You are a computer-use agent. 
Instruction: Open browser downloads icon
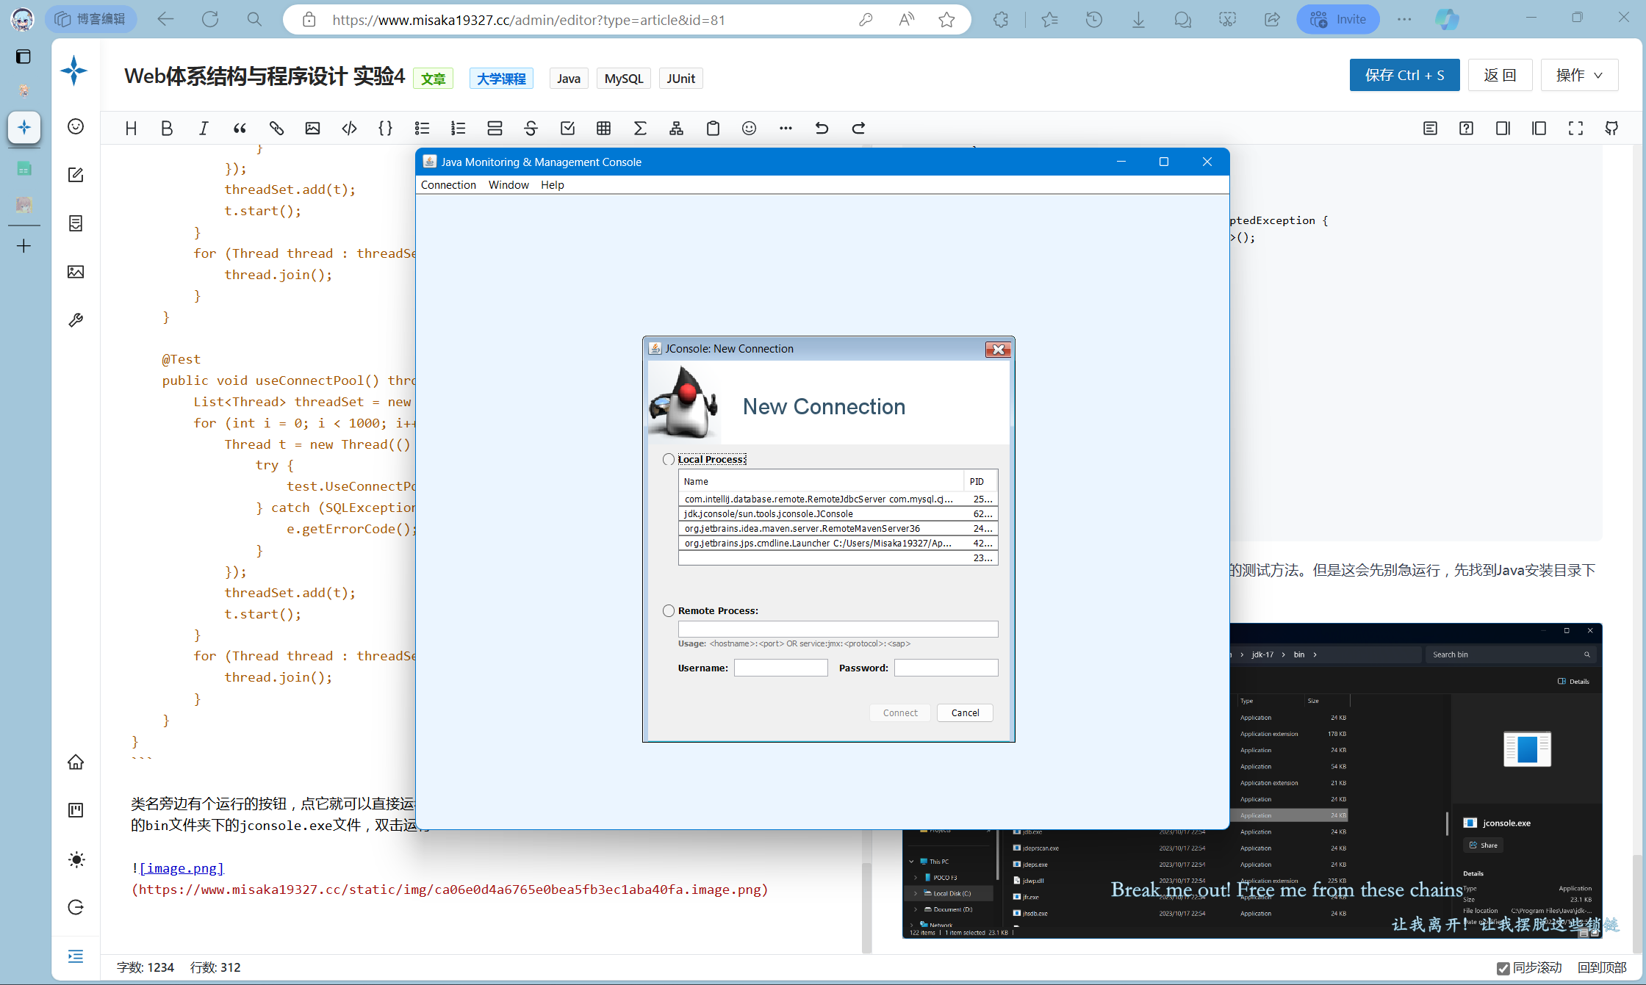pyautogui.click(x=1138, y=20)
